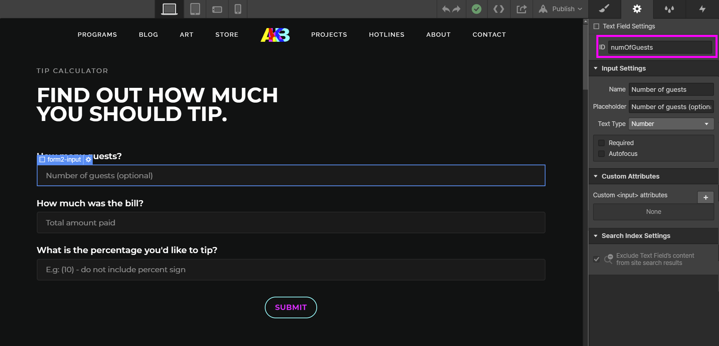The width and height of the screenshot is (719, 346).
Task: Undo the last change
Action: point(446,9)
